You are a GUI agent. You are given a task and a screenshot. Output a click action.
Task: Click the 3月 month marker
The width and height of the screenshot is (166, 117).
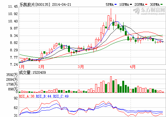point(81,67)
